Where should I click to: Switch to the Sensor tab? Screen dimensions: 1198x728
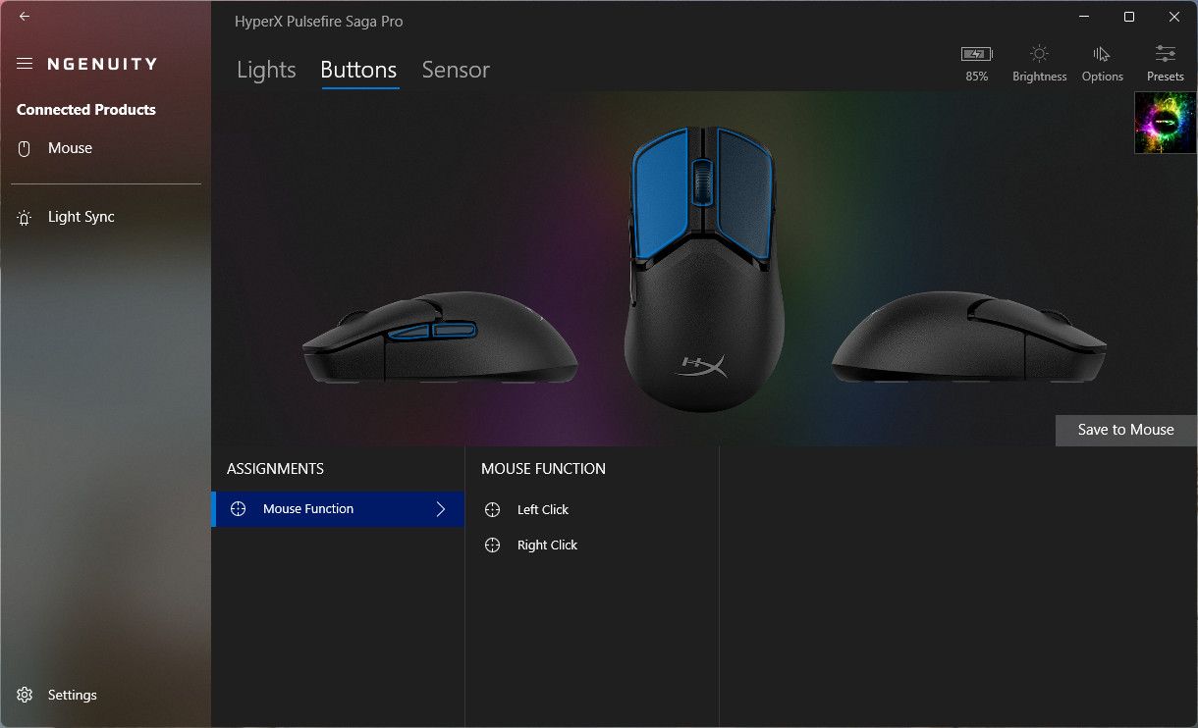(456, 70)
